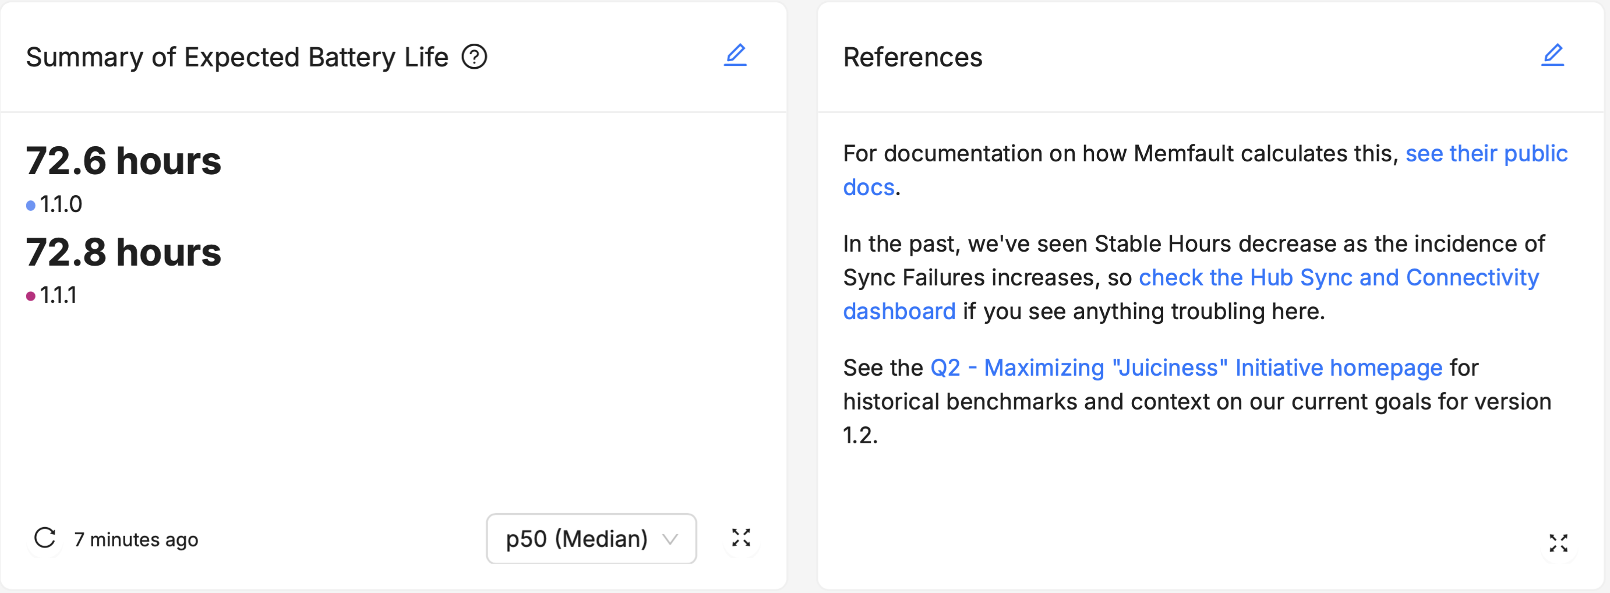Click the reload icon next to timestamp
The image size is (1610, 593).
(44, 538)
